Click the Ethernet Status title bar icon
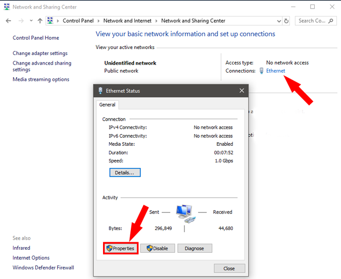Image resolution: width=341 pixels, height=279 pixels. [101, 91]
